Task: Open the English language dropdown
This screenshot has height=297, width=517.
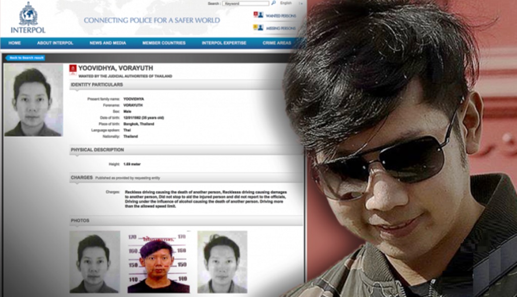Action: coord(287,3)
